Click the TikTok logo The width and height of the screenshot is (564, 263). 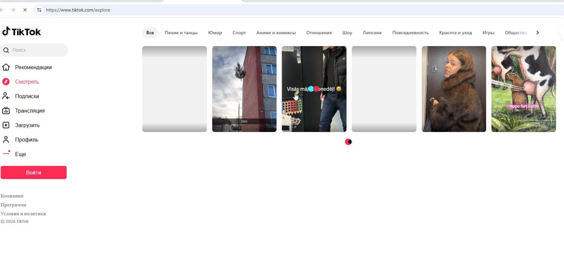coord(21,32)
